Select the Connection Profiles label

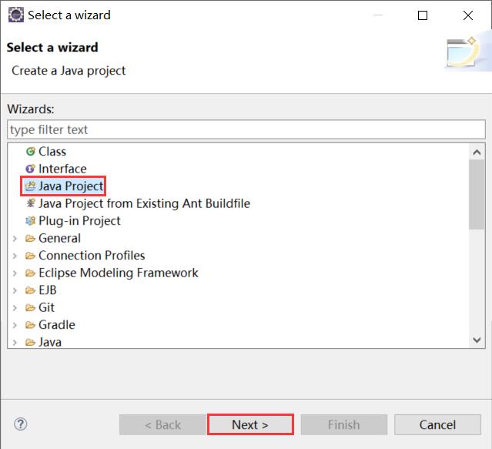pos(92,256)
